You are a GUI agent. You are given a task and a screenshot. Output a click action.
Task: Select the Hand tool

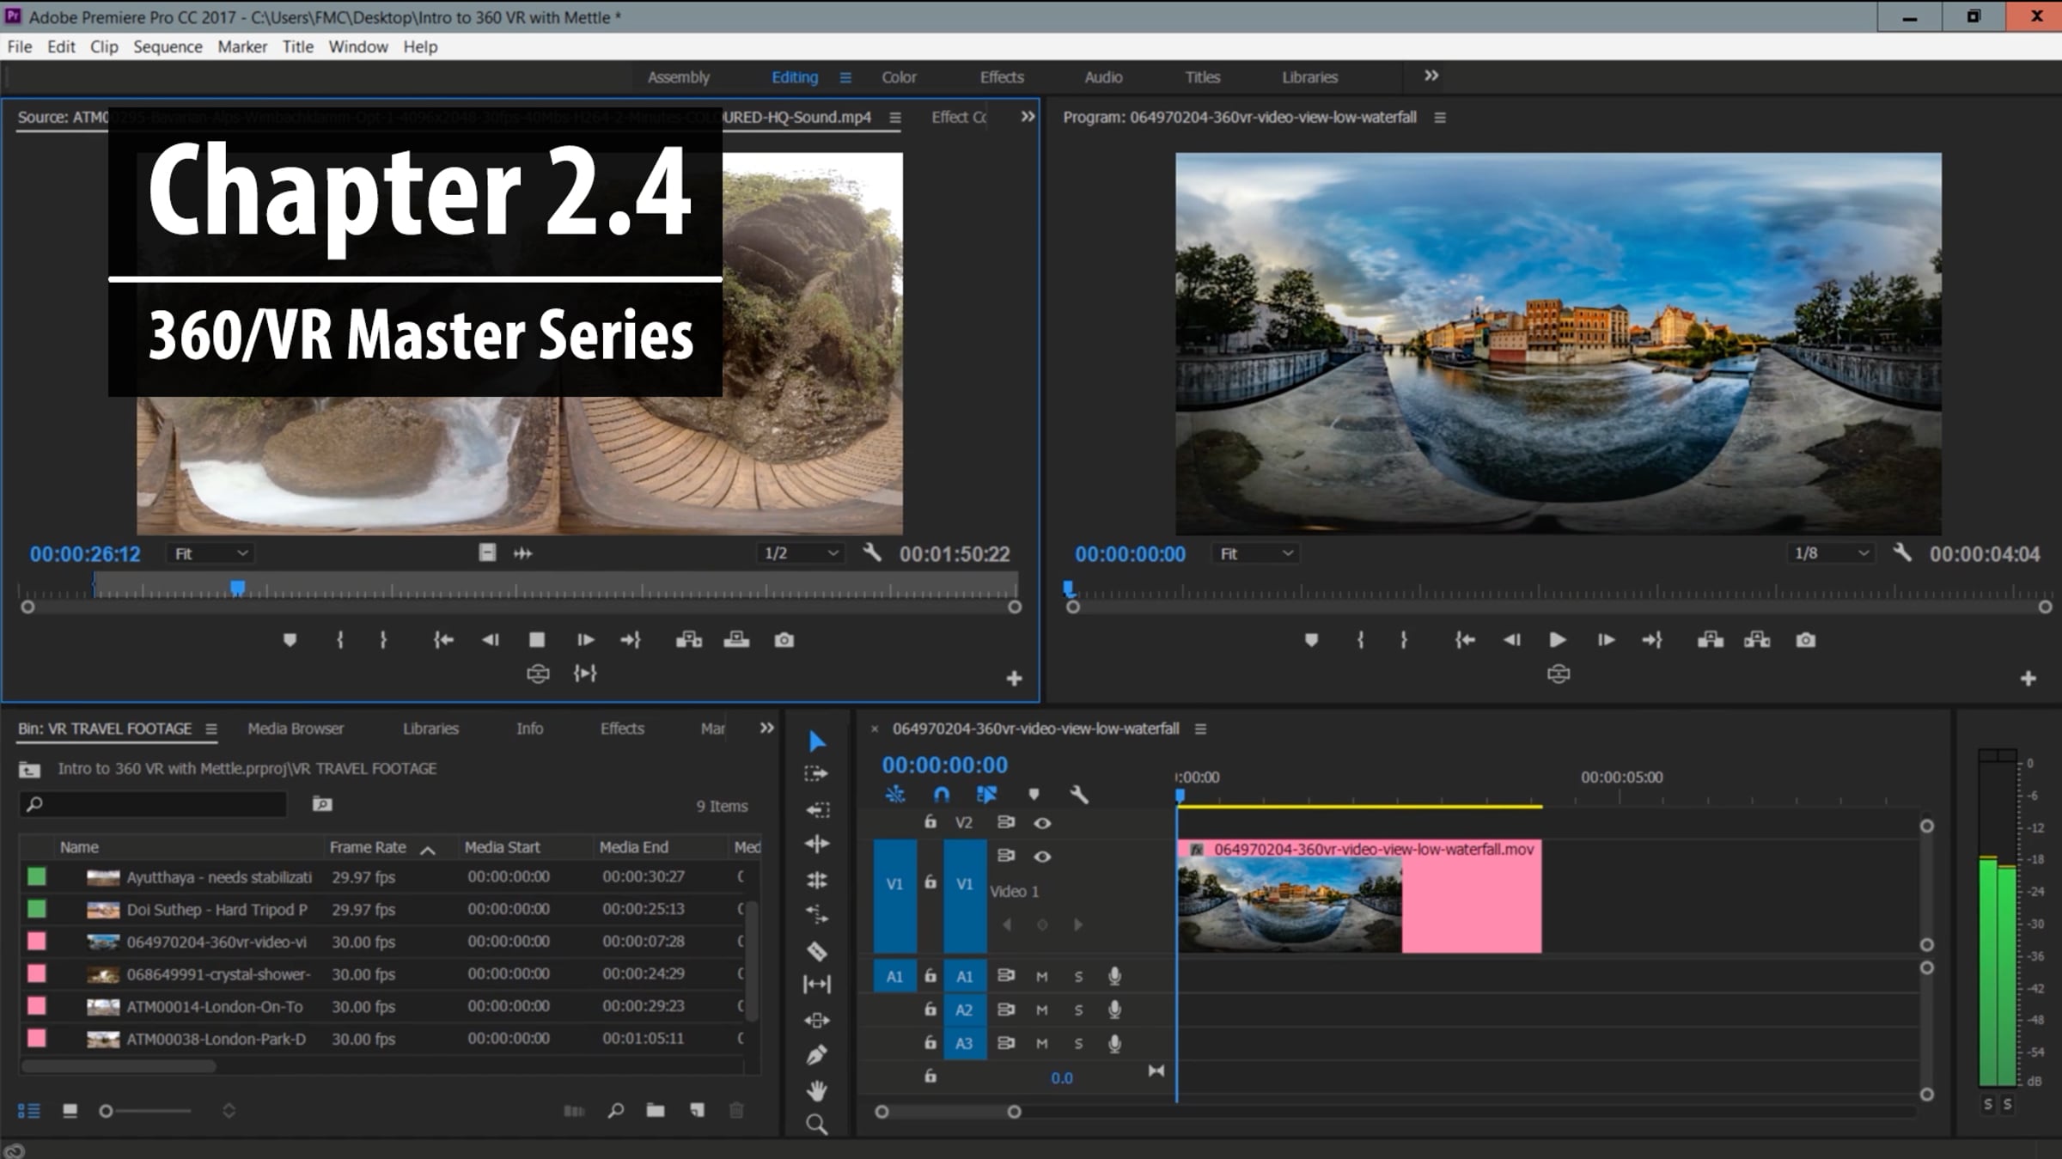[816, 1090]
